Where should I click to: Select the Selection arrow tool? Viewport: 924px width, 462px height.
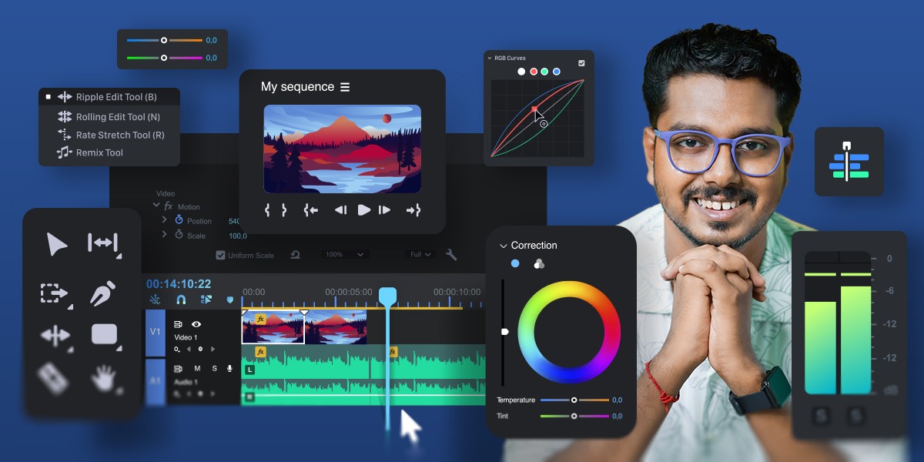pyautogui.click(x=56, y=245)
